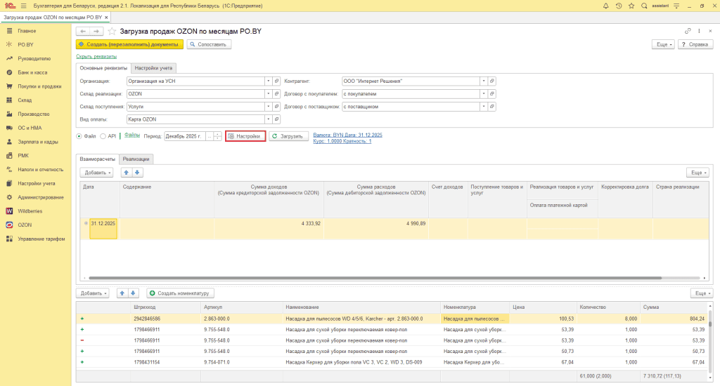Switch to Основные реквизиты tab
This screenshot has height=386, width=720.
[x=103, y=68]
